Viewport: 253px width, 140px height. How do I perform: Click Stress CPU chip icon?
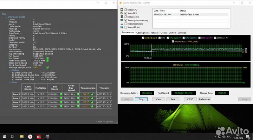[x=122, y=9]
